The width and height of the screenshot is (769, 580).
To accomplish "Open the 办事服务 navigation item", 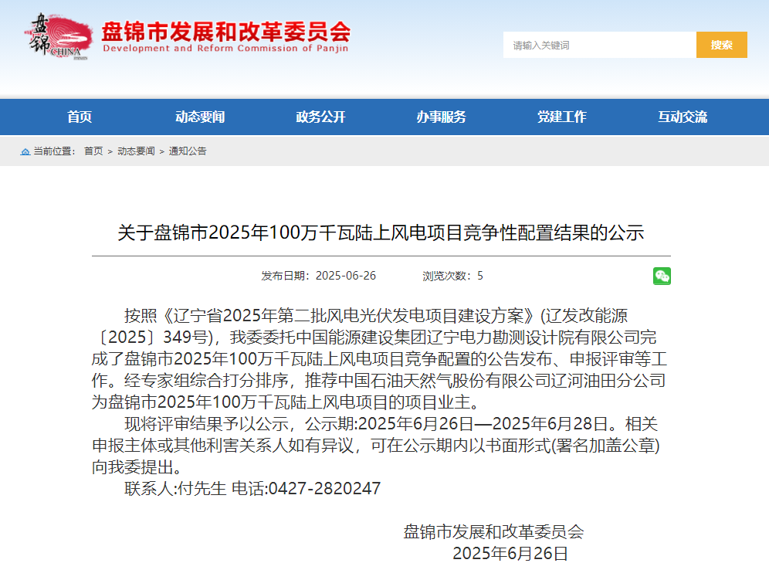I will (x=441, y=117).
